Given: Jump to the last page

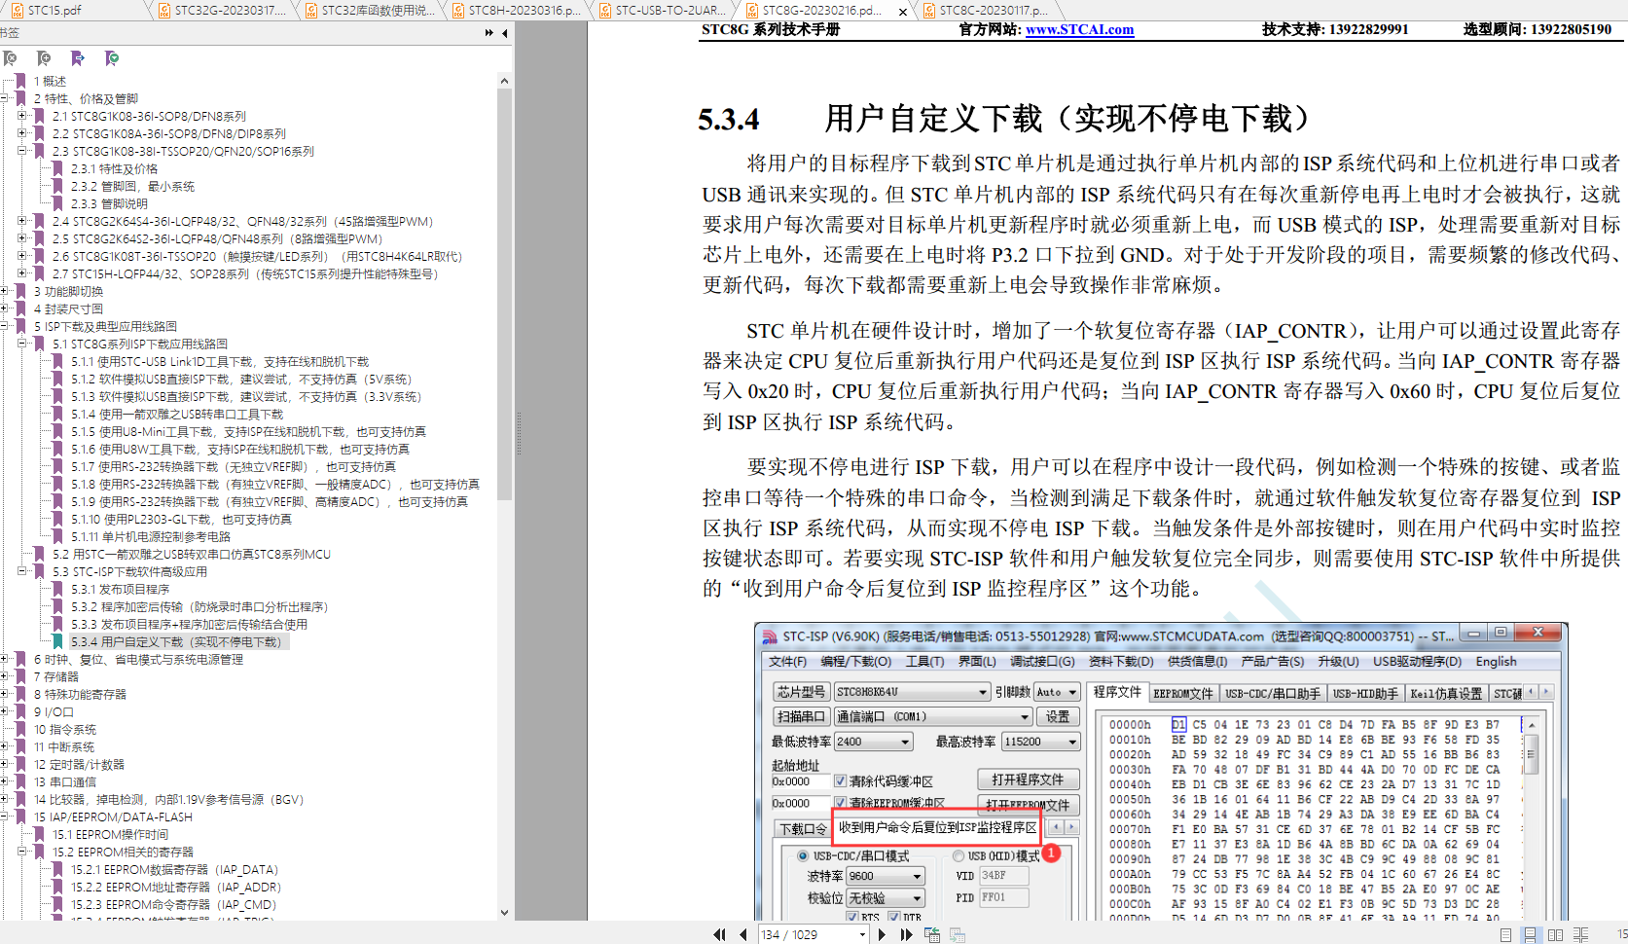Looking at the screenshot, I should (906, 934).
